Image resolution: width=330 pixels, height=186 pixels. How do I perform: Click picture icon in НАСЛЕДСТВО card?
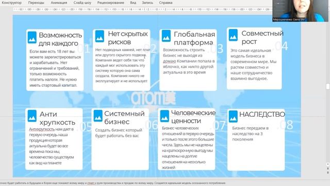pos(233,116)
